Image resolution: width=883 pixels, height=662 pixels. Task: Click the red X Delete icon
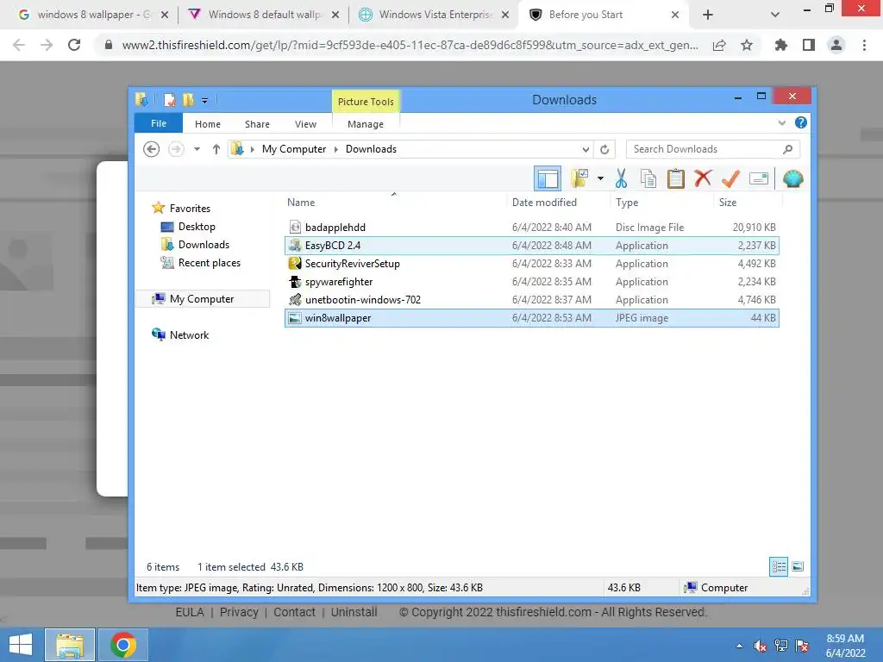pos(703,178)
